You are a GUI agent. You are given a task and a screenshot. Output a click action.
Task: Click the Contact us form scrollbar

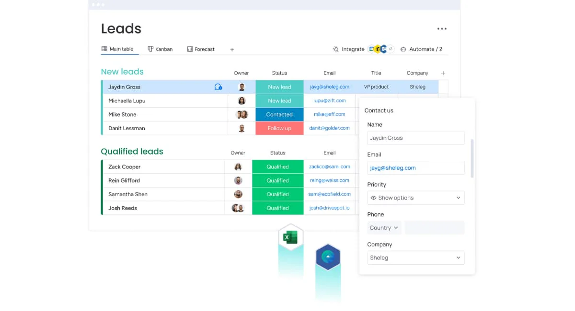(472, 158)
